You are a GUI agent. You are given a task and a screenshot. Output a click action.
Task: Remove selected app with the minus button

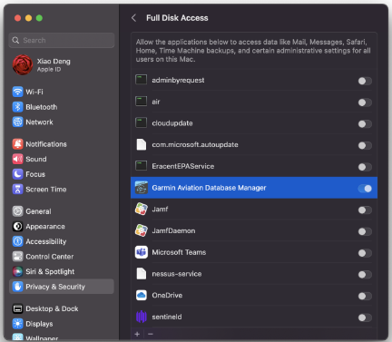point(151,334)
